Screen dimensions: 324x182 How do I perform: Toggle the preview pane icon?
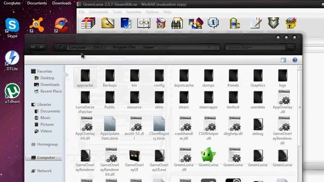(x=283, y=60)
